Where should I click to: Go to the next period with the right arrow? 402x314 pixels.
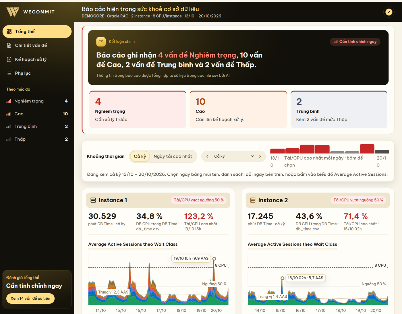click(260, 156)
